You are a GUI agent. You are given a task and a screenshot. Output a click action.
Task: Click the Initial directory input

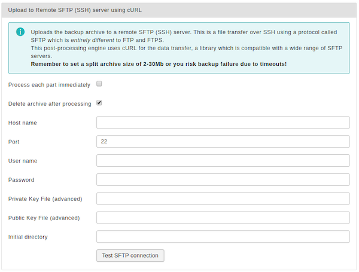pos(223,236)
